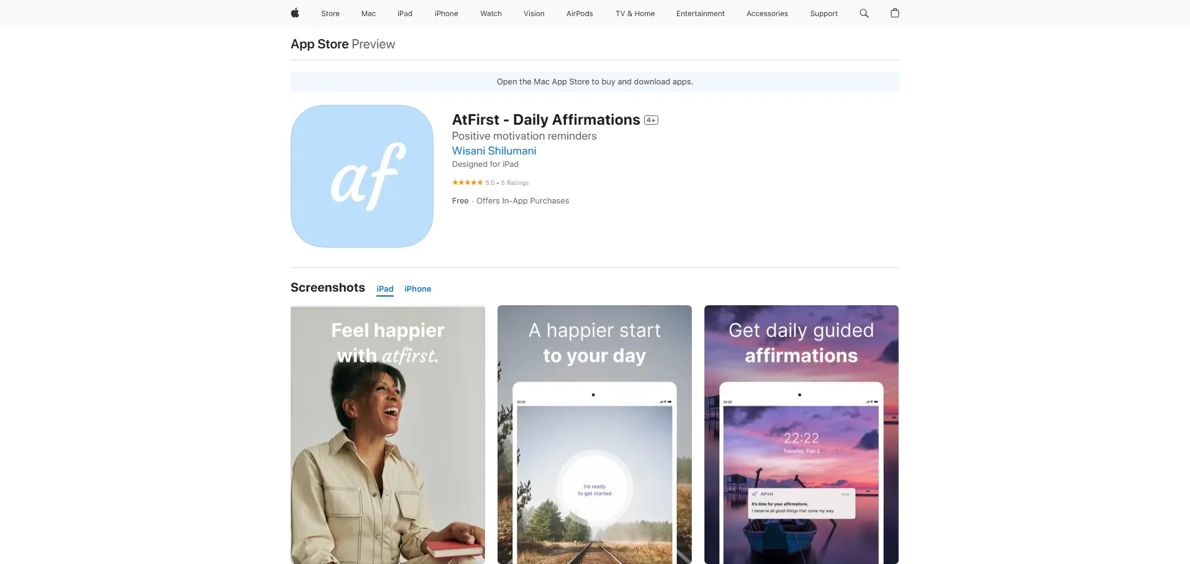Select the iPad screenshots tab

tap(385, 289)
